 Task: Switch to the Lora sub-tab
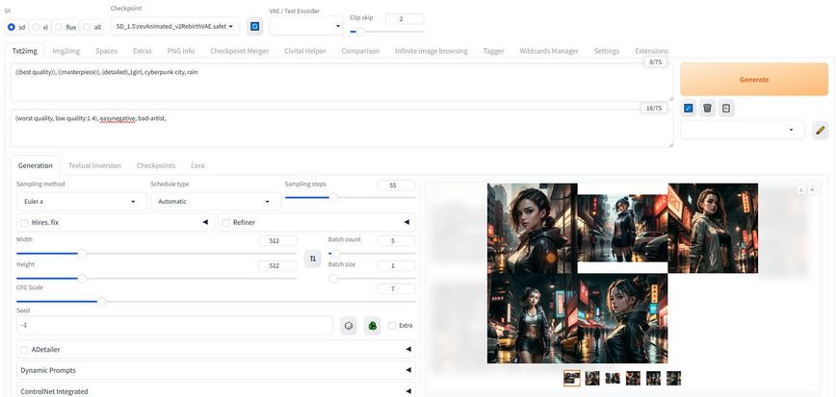pyautogui.click(x=197, y=165)
